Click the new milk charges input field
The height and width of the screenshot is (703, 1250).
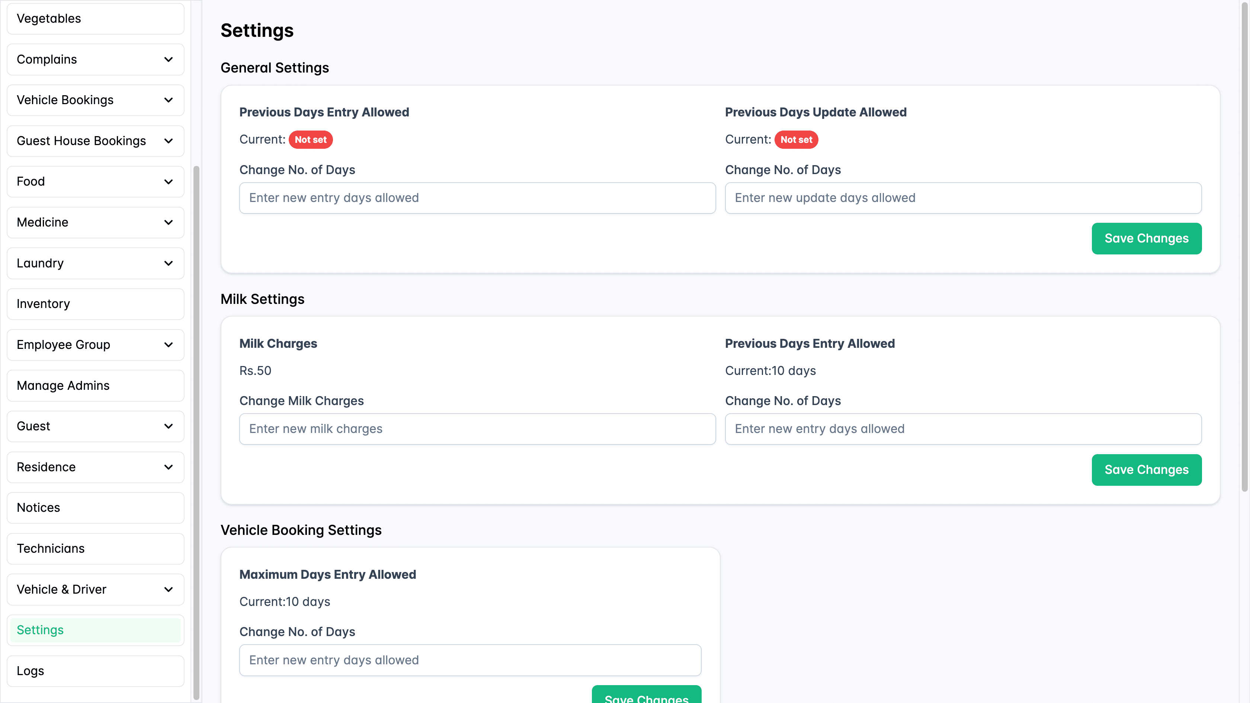click(477, 429)
